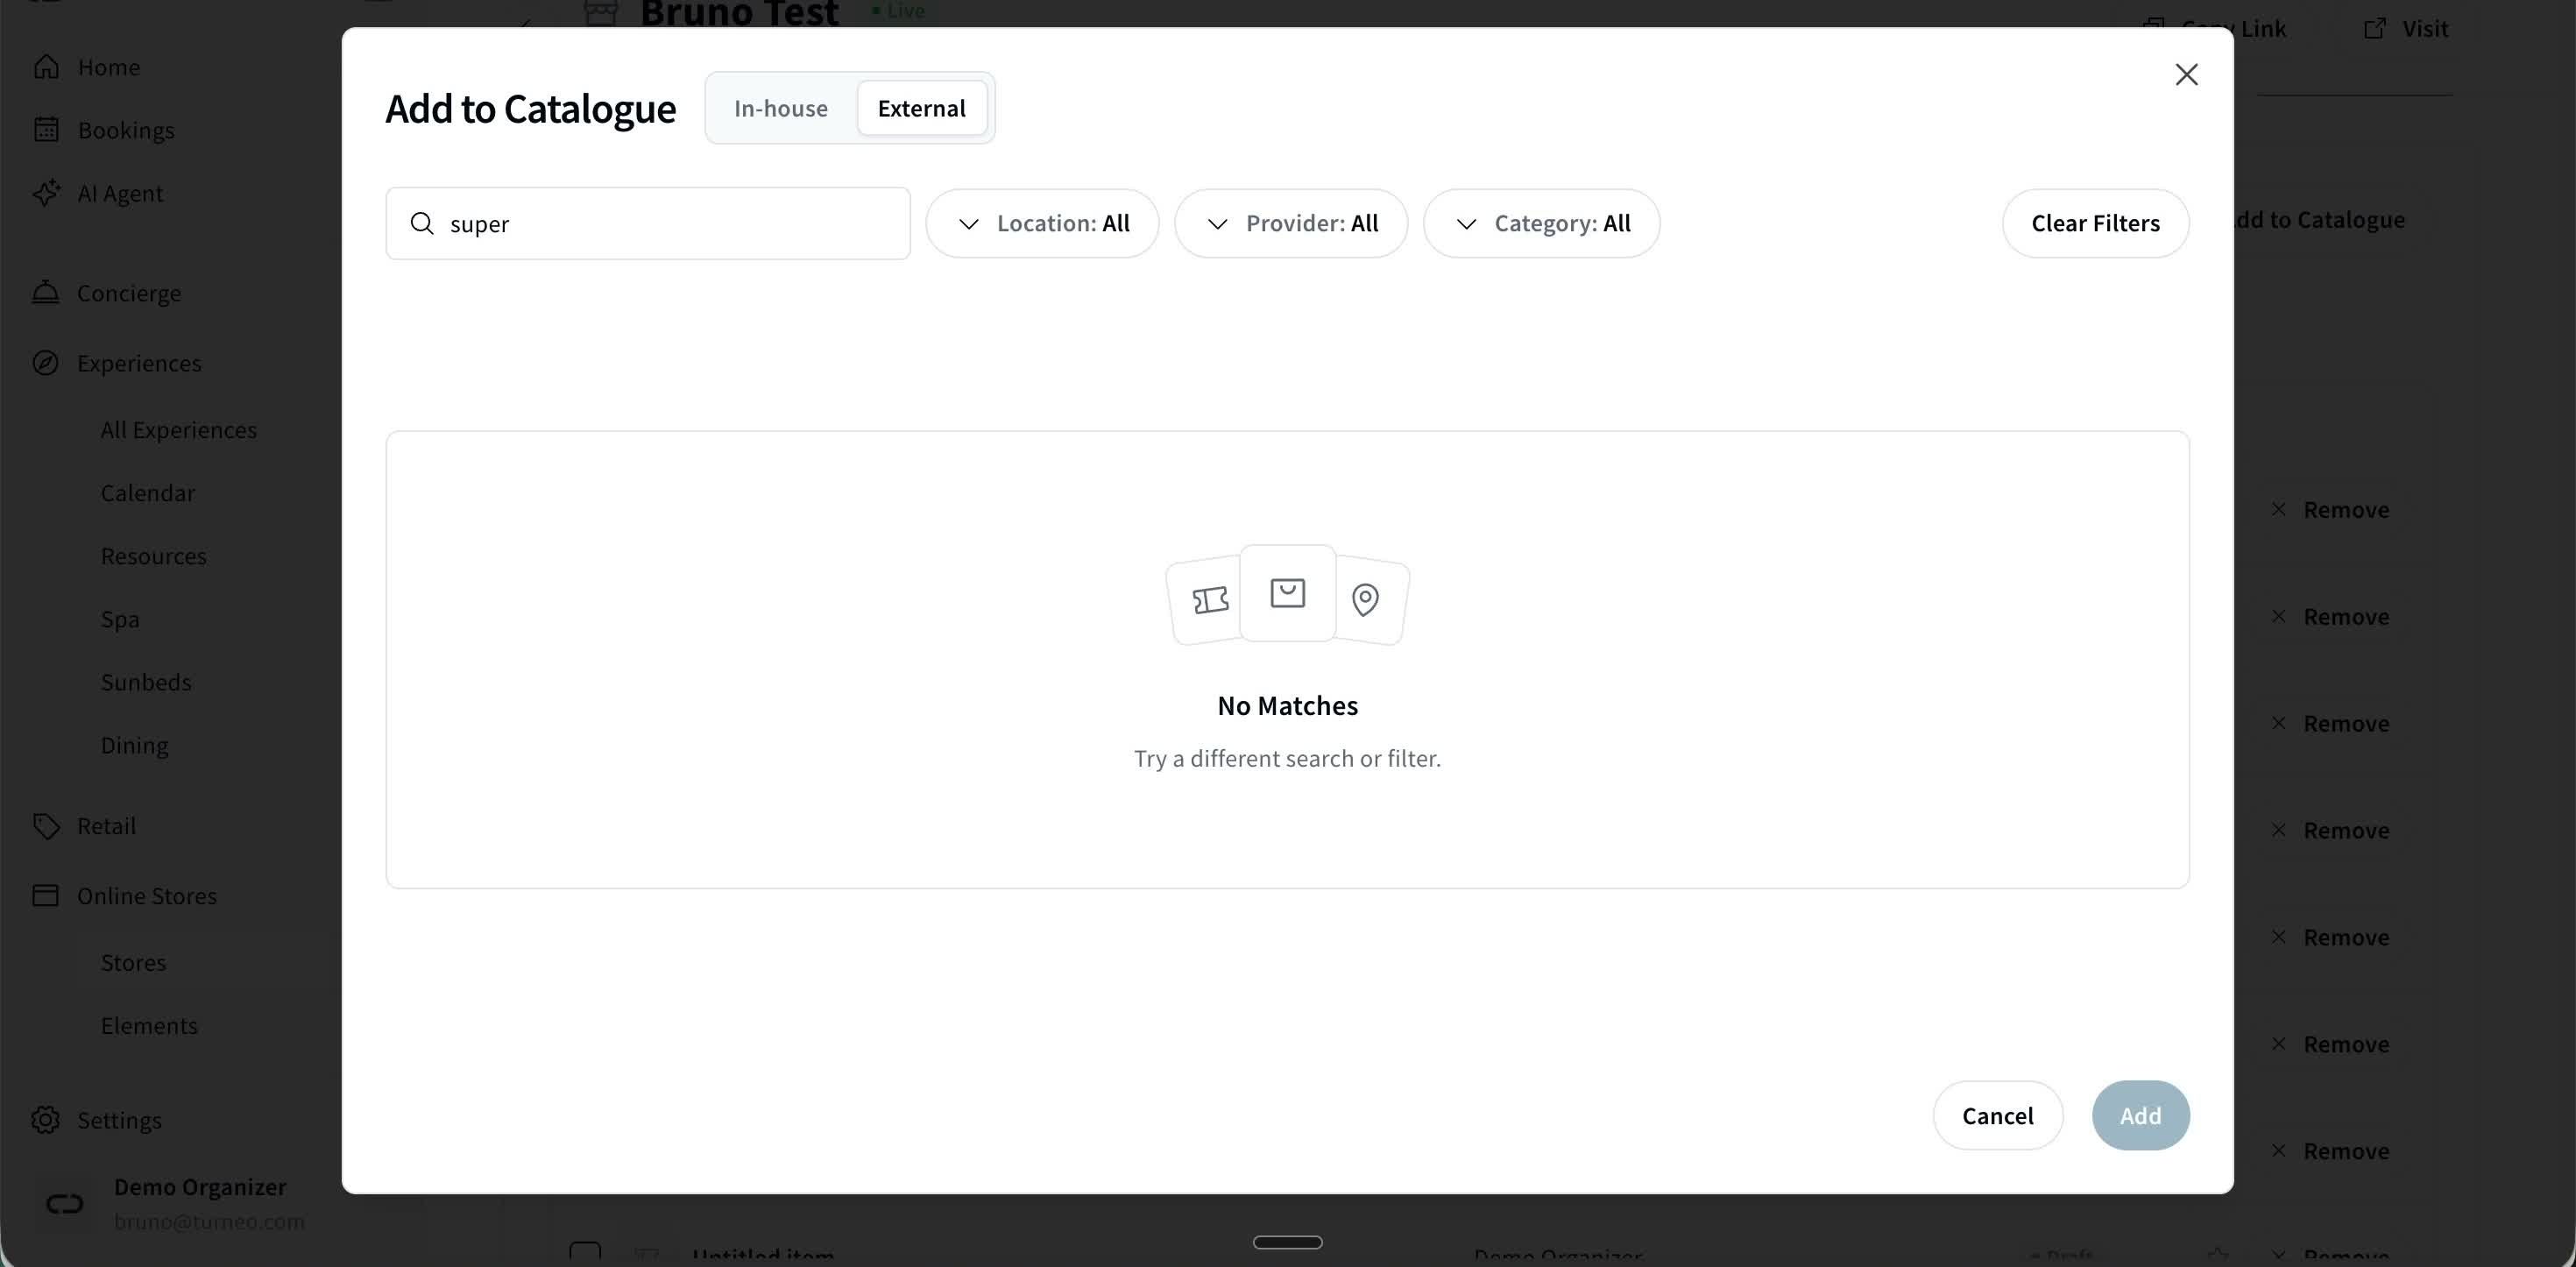Click the Add button
Screen dimensions: 2576x1267
pyautogui.click(x=2140, y=1115)
